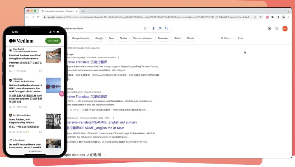Open the Chrome three-dot menu
The width and height of the screenshot is (295, 167).
click(289, 17)
